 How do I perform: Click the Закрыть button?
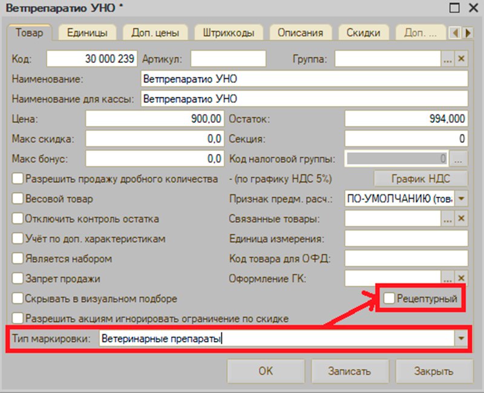pos(434,371)
